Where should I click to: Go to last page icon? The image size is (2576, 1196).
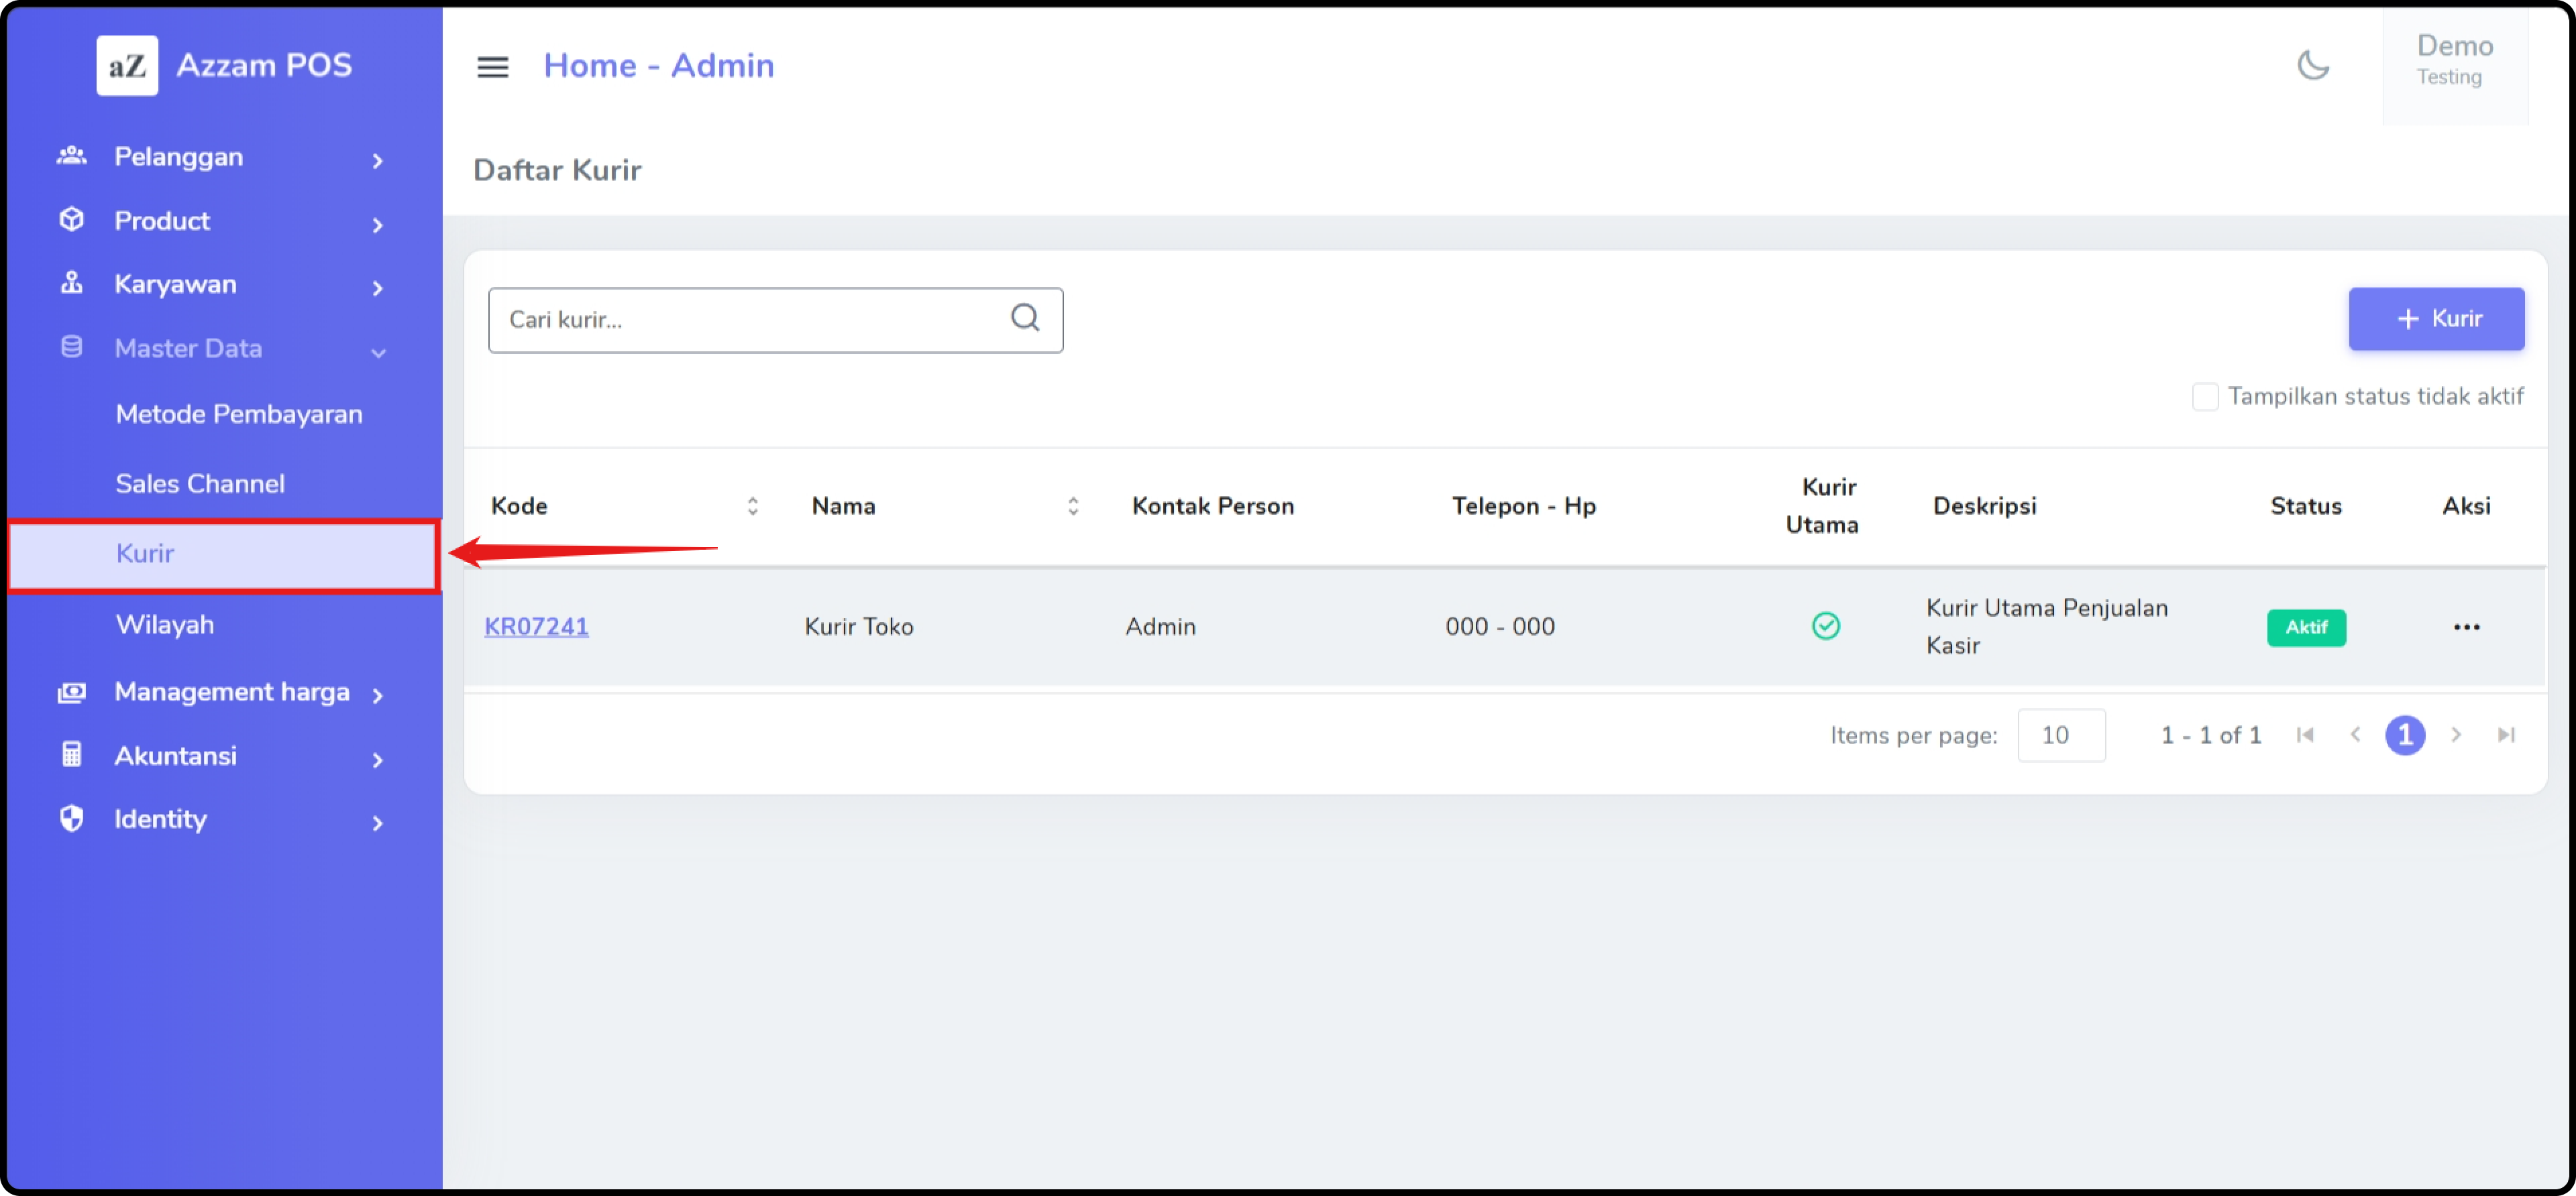(x=2505, y=735)
